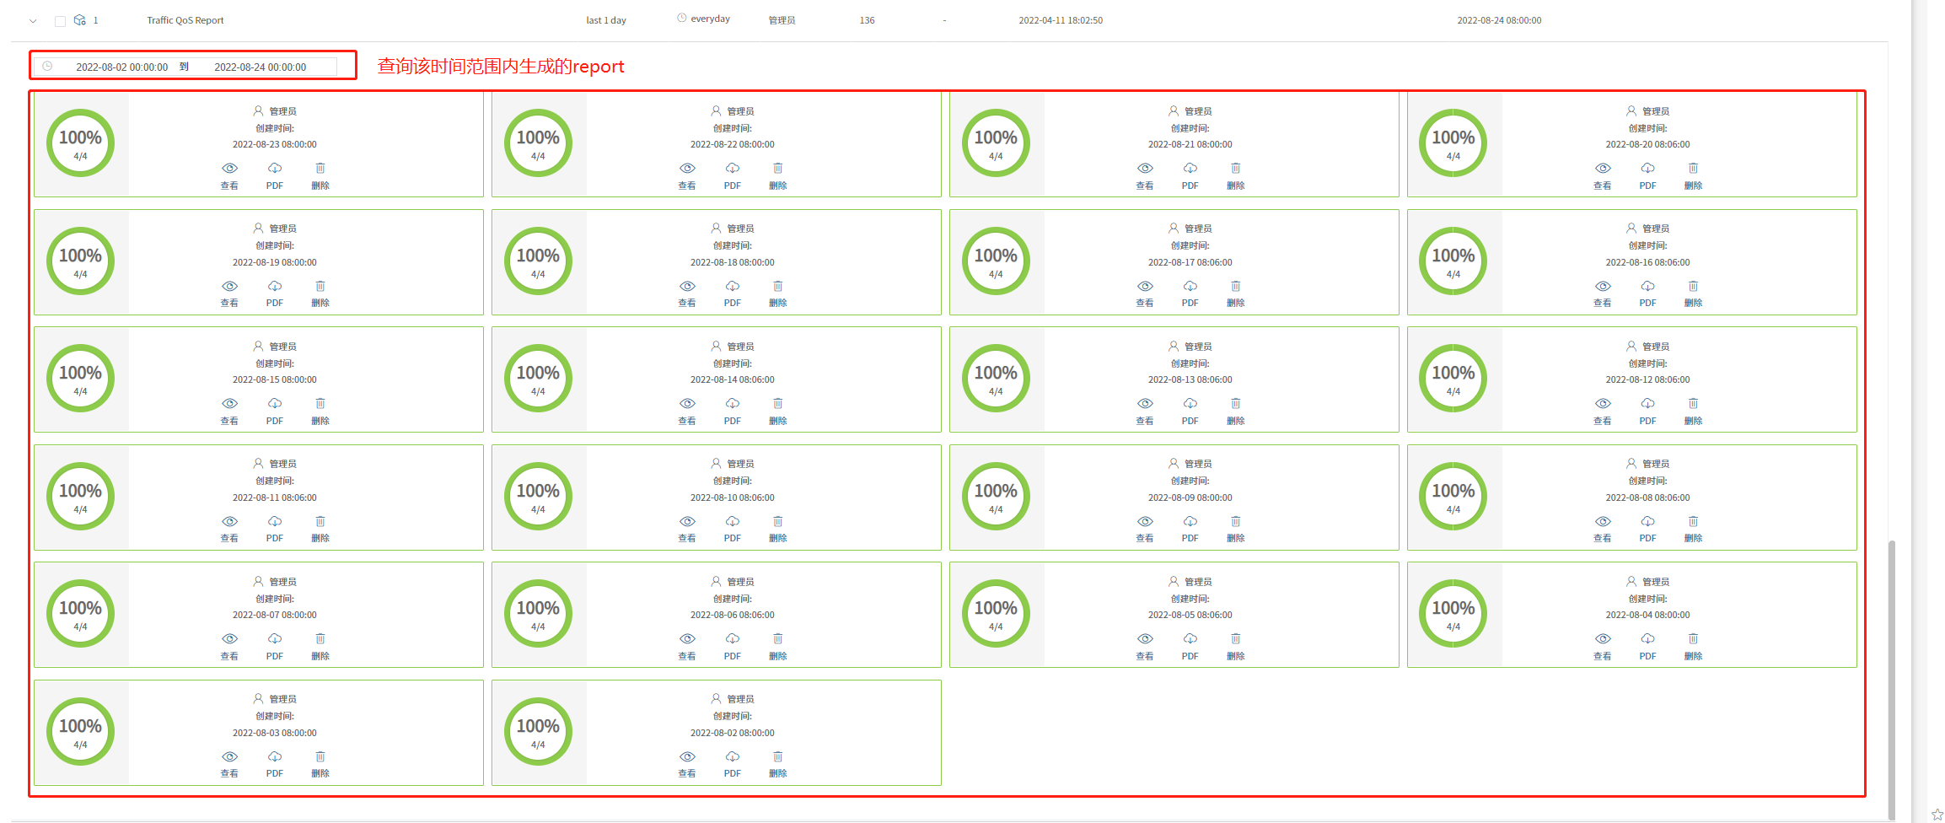Open the start date picker showing 2022-08-02 00:00:00

(121, 67)
